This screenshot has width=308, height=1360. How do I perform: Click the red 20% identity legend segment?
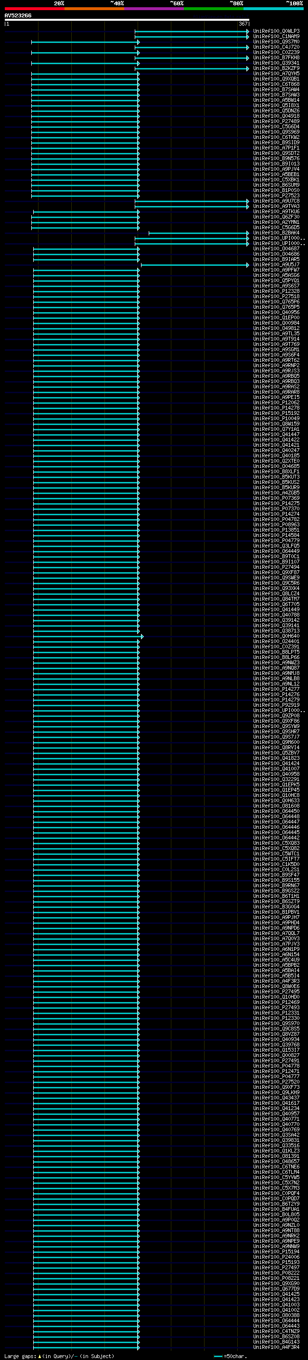(x=34, y=9)
